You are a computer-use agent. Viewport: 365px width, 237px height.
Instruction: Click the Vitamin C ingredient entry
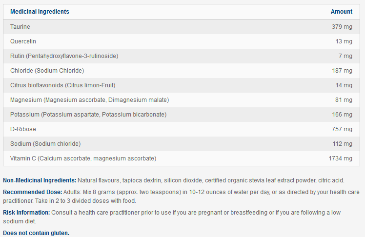83,158
